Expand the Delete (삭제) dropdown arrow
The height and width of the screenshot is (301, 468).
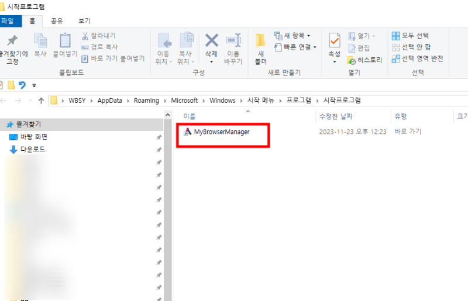coord(211,62)
